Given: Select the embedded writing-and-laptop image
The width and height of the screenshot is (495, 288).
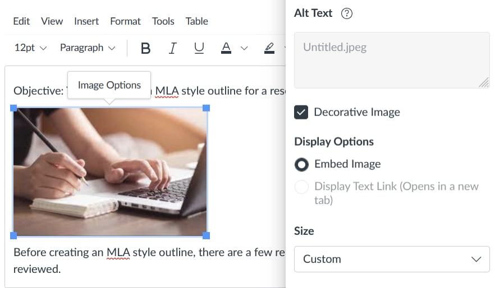Looking at the screenshot, I should [x=110, y=171].
